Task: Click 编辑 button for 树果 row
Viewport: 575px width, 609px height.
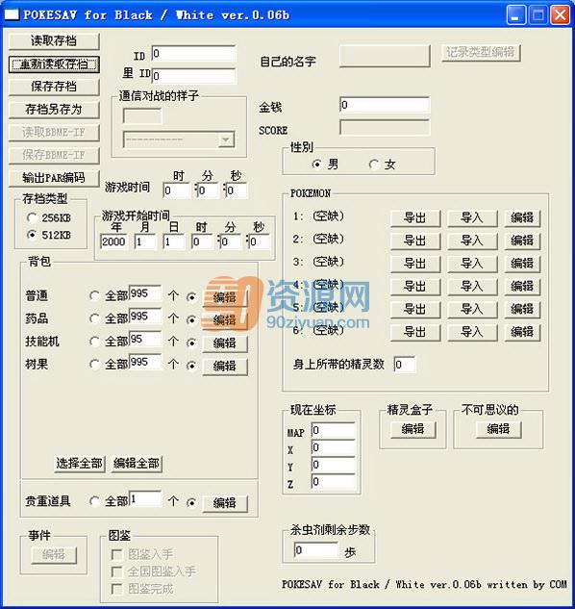Action: pos(225,367)
